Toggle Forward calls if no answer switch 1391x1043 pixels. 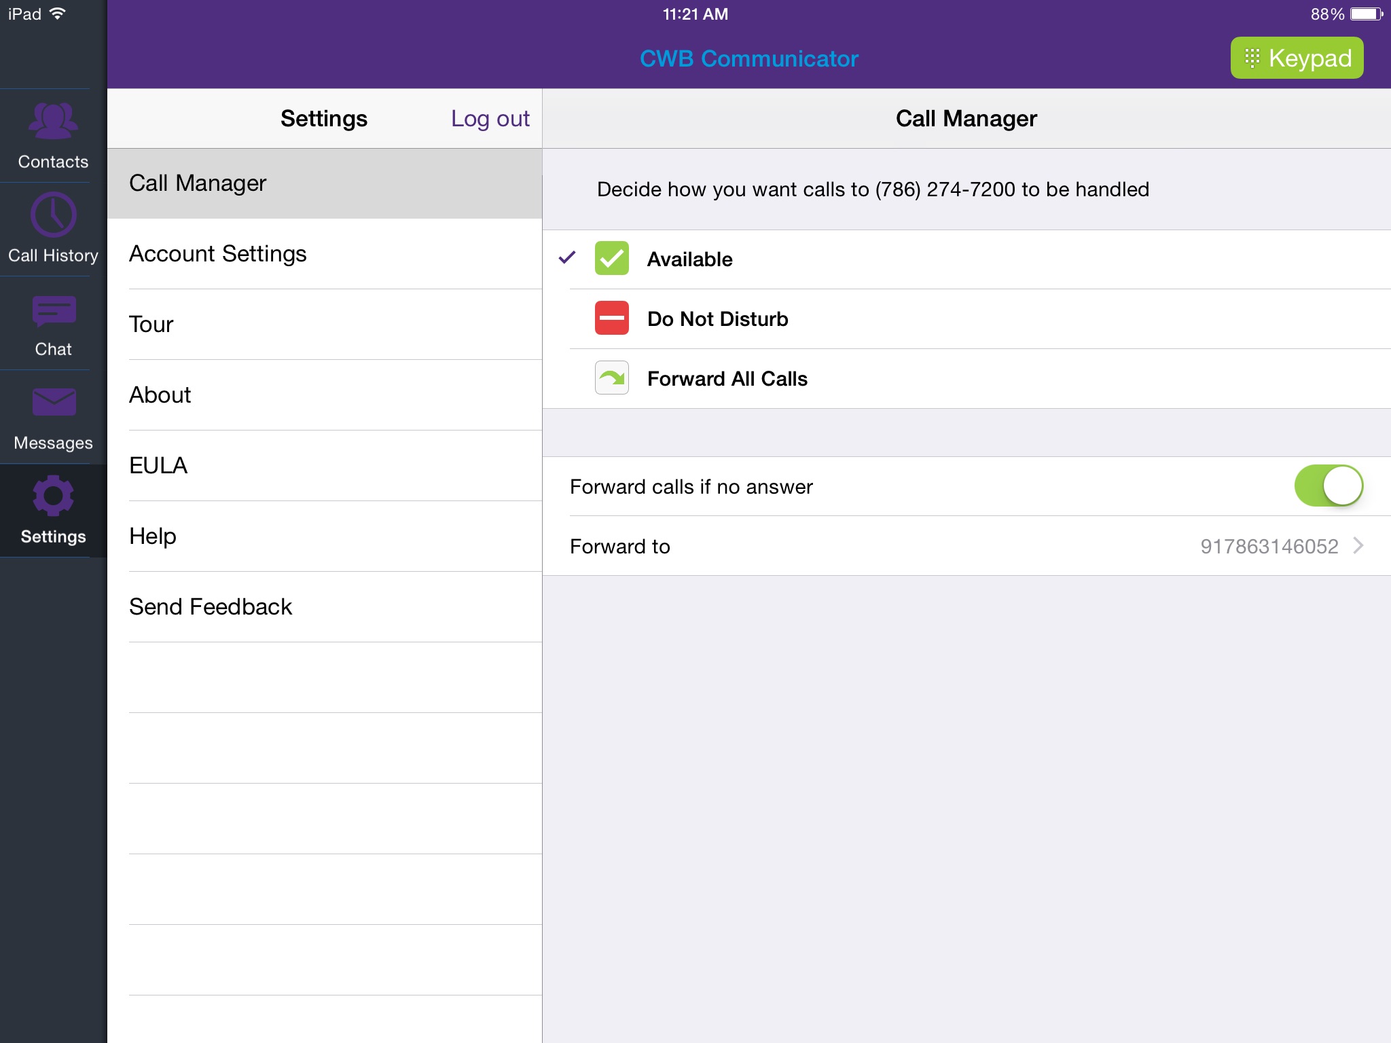coord(1328,486)
